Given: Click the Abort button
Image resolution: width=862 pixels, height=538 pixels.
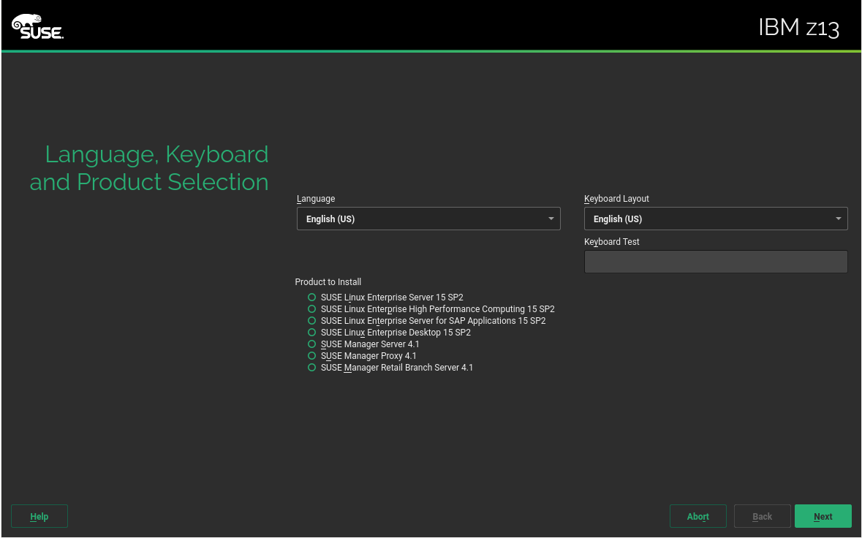Looking at the screenshot, I should [x=697, y=516].
